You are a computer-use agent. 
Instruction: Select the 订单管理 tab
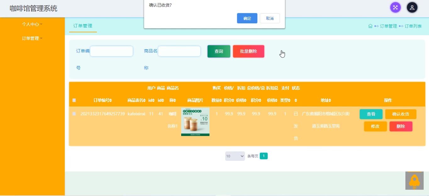point(83,26)
